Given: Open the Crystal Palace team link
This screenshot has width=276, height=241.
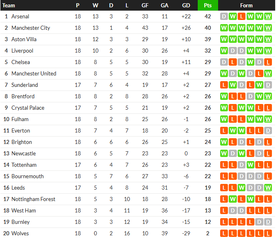Looking at the screenshot, I should (28, 108).
